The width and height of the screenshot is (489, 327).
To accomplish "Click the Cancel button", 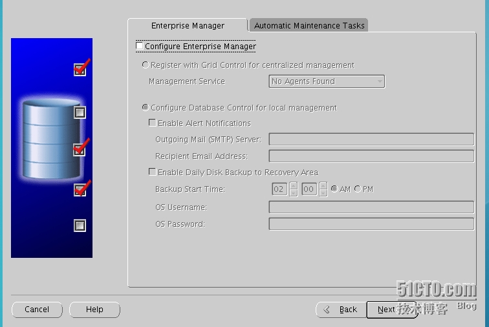I will (37, 310).
